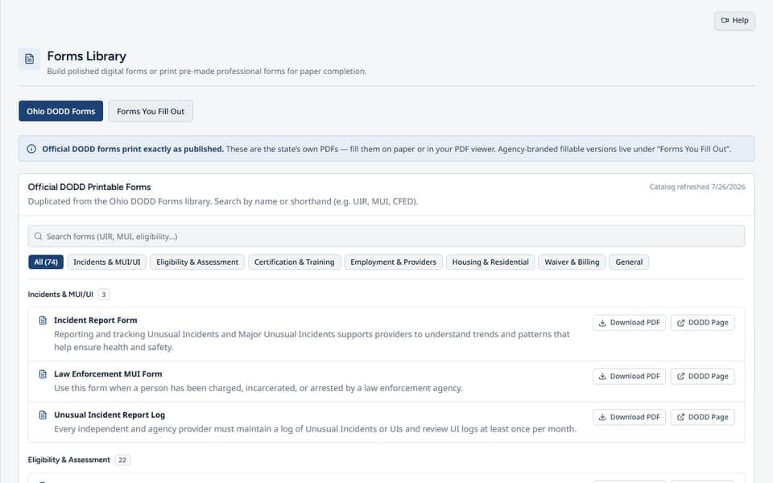Select the All (74) filter chip

click(x=46, y=262)
